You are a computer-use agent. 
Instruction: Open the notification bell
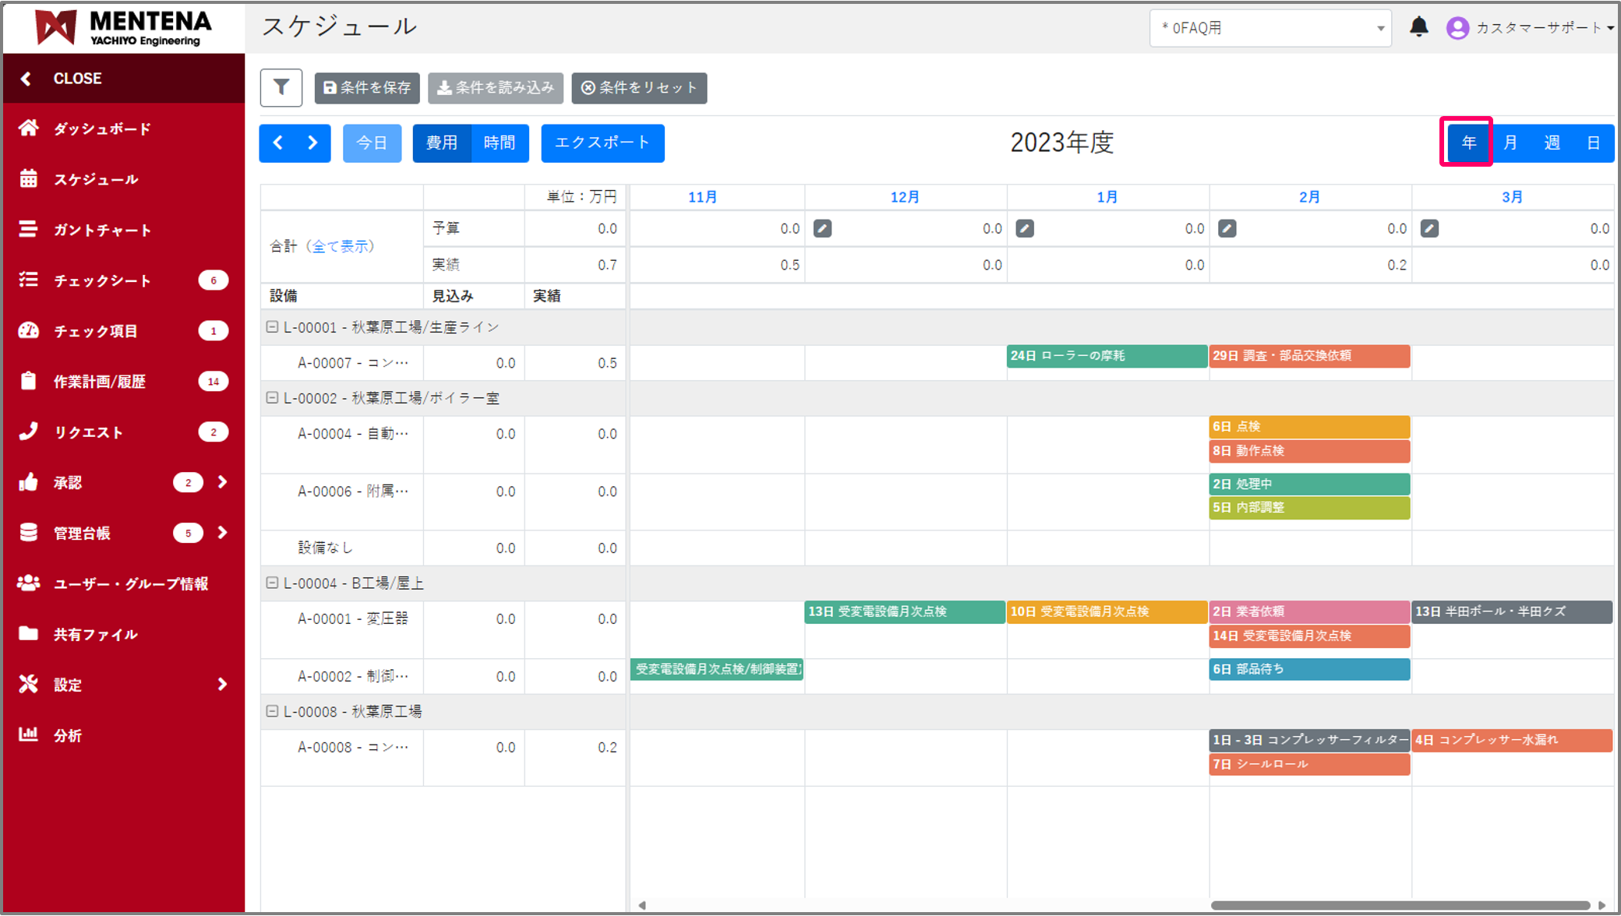click(x=1418, y=27)
